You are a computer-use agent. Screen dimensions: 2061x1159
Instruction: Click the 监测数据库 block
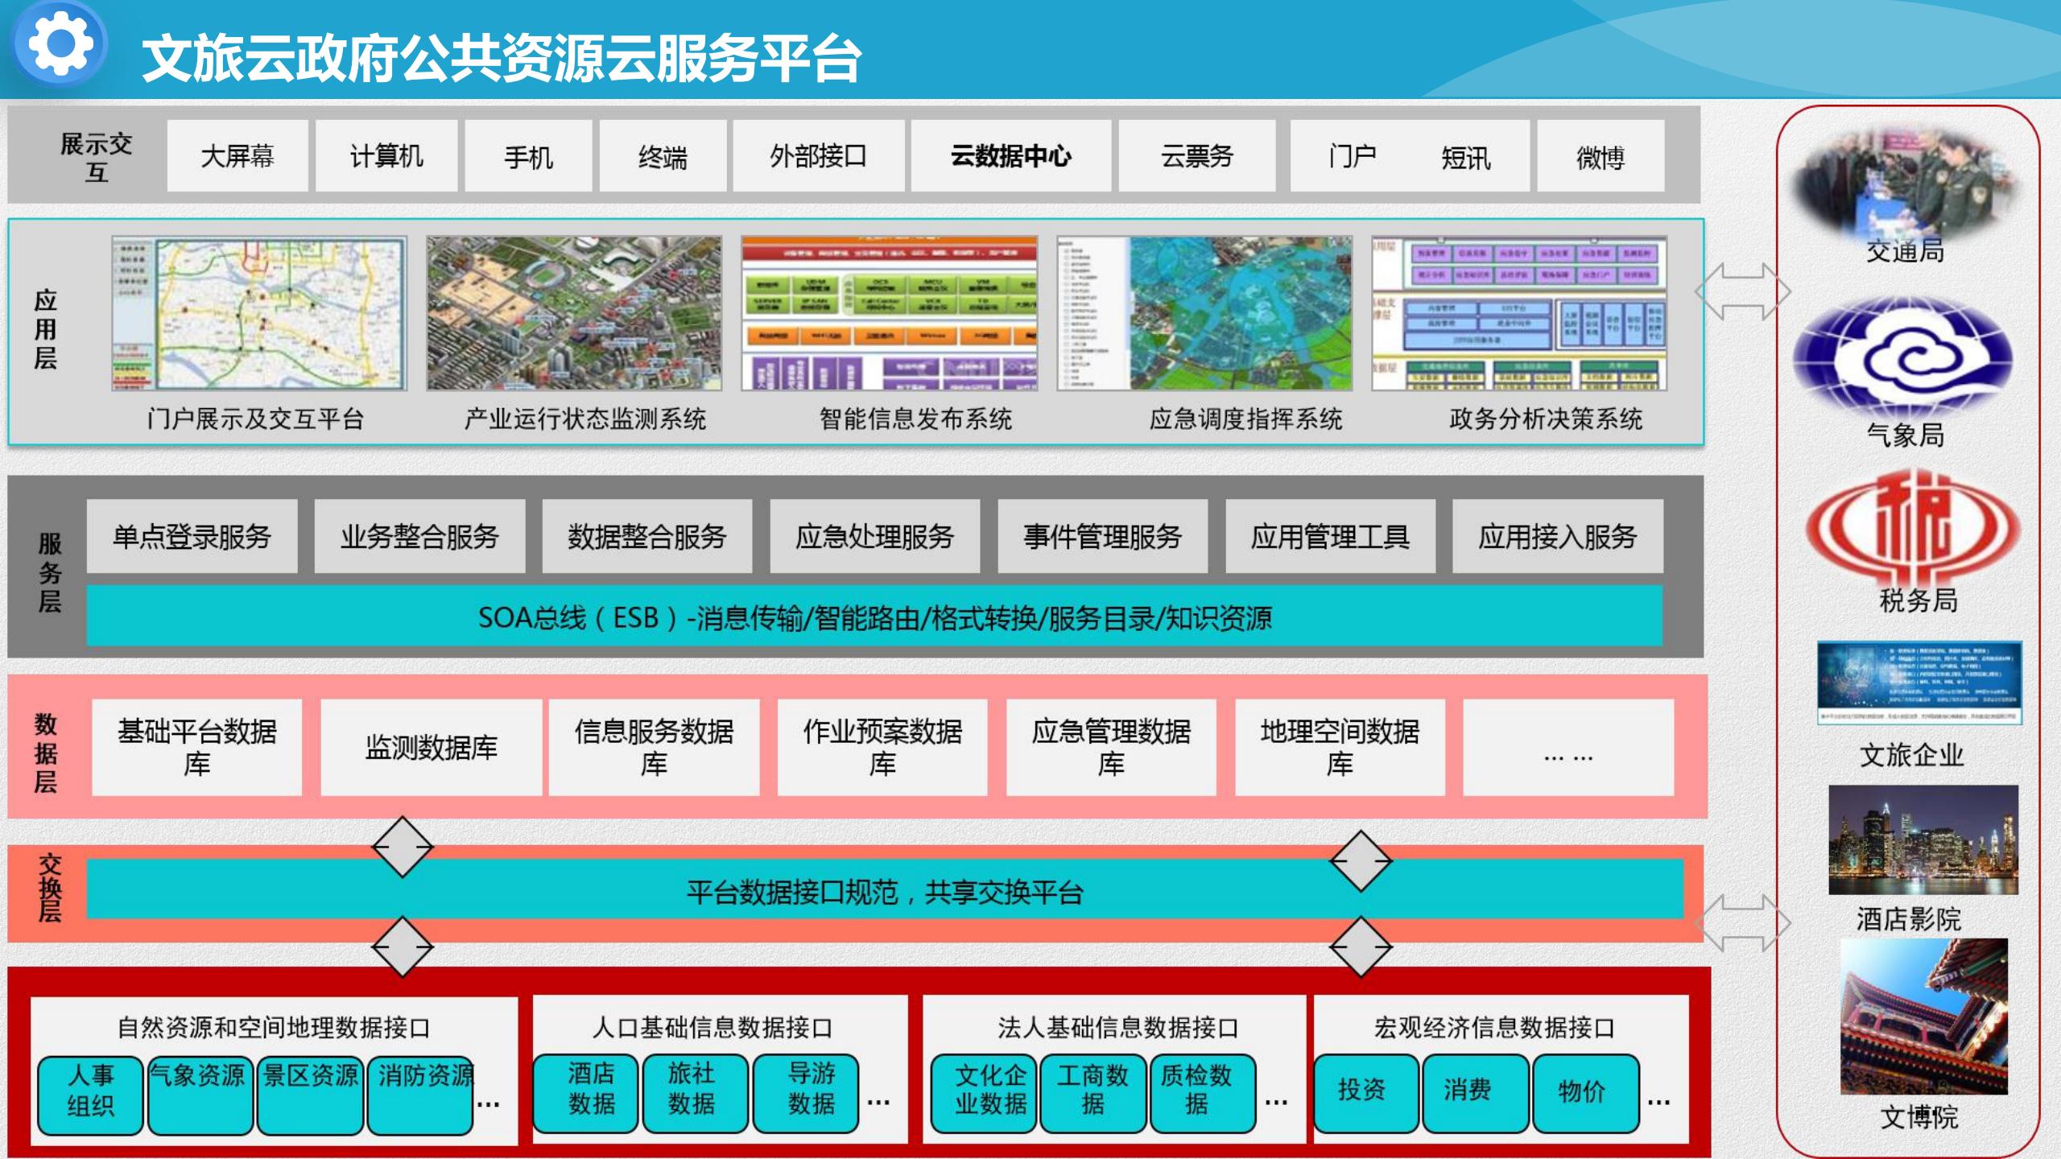[x=431, y=748]
